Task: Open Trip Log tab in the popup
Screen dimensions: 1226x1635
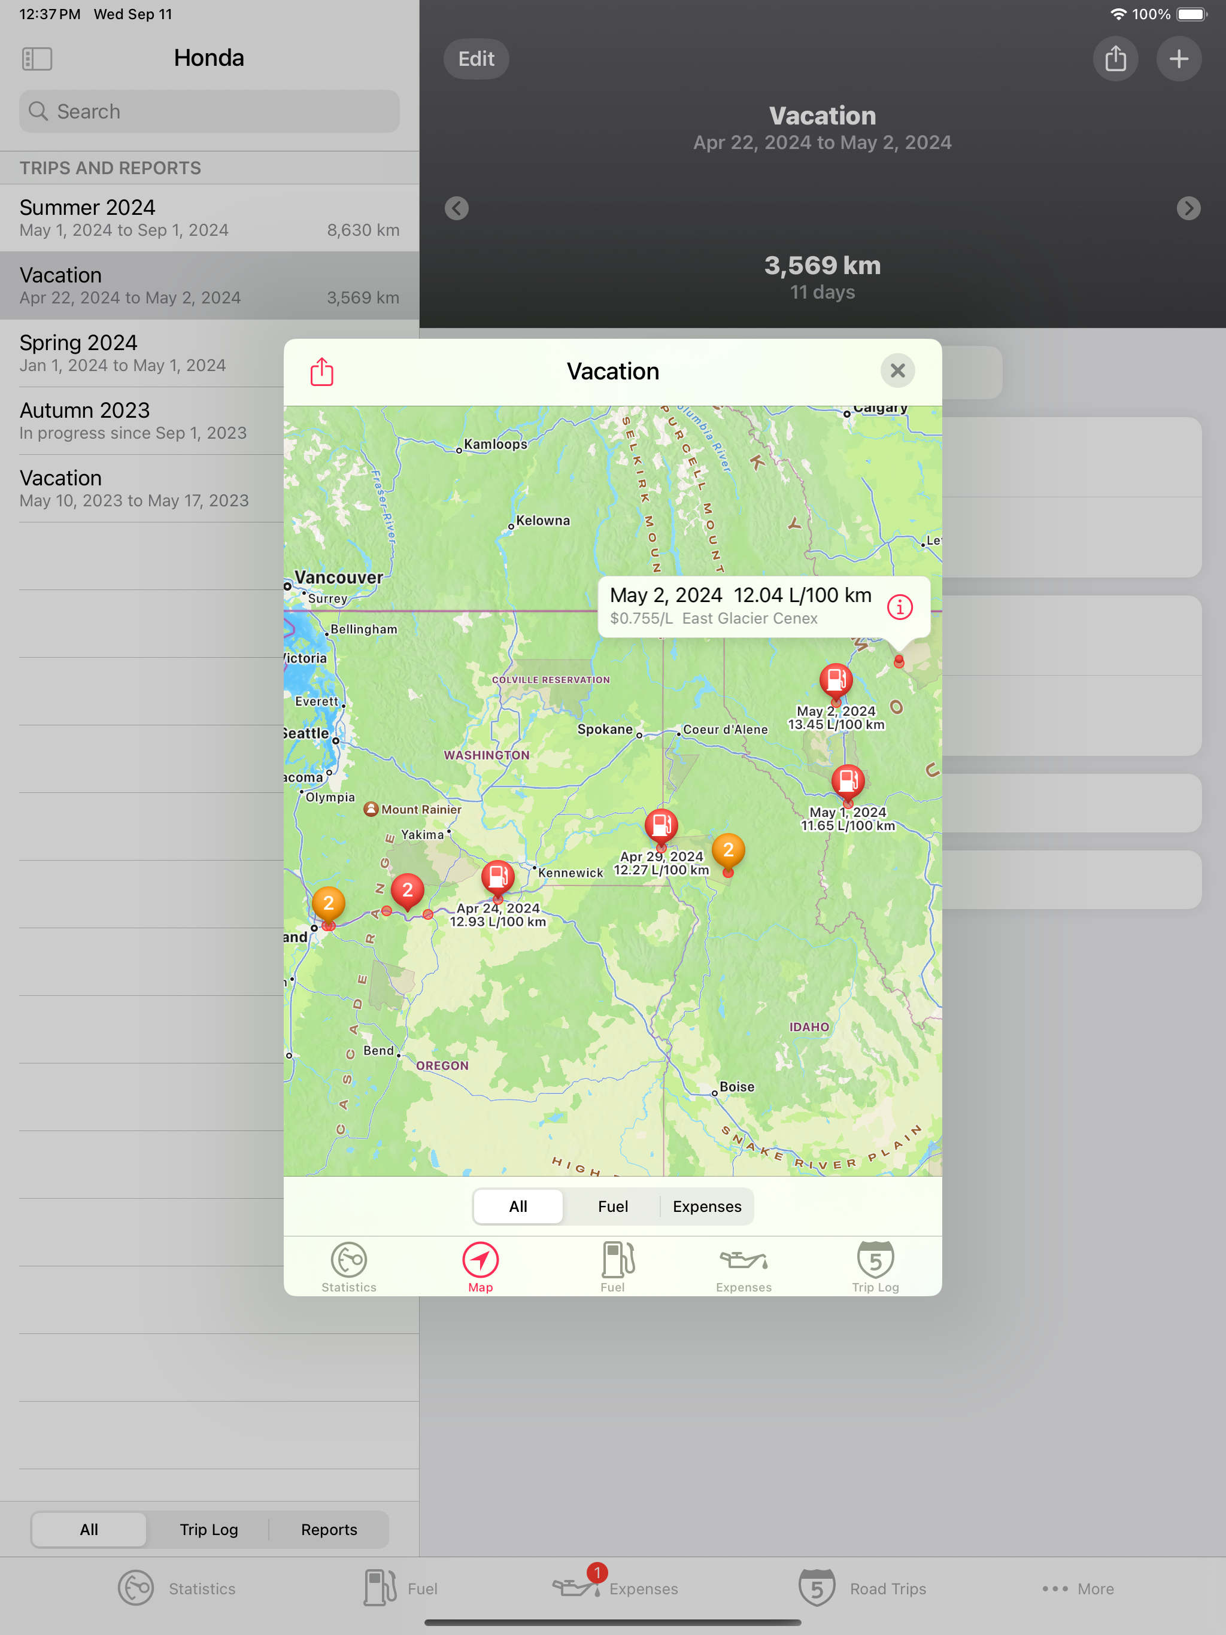Action: (x=876, y=1267)
